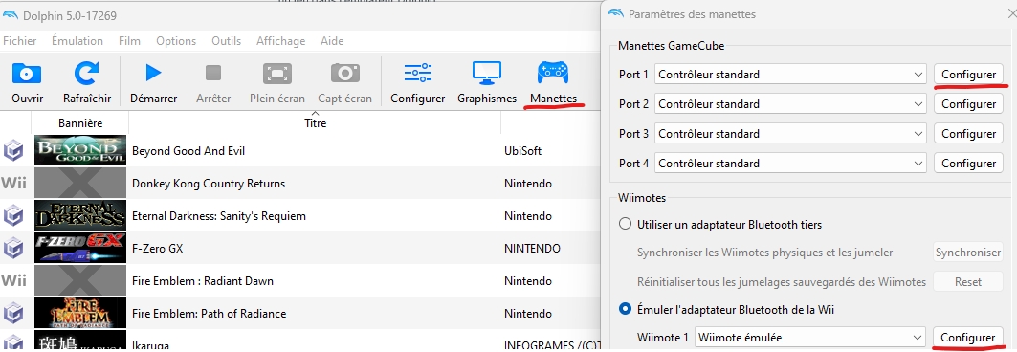Click Configurer button for Port 2

tap(969, 103)
